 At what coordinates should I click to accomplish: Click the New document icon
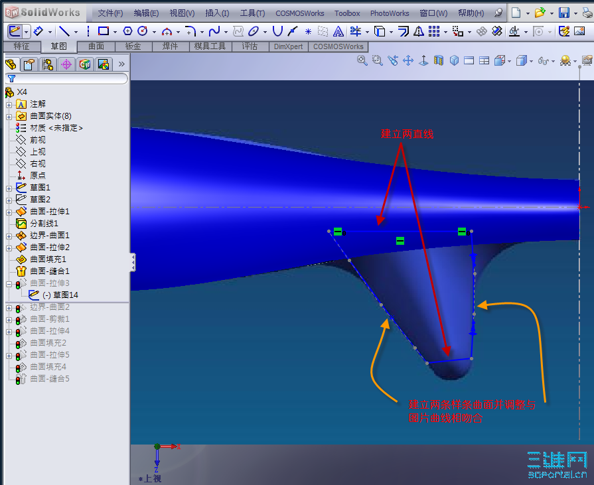(516, 13)
